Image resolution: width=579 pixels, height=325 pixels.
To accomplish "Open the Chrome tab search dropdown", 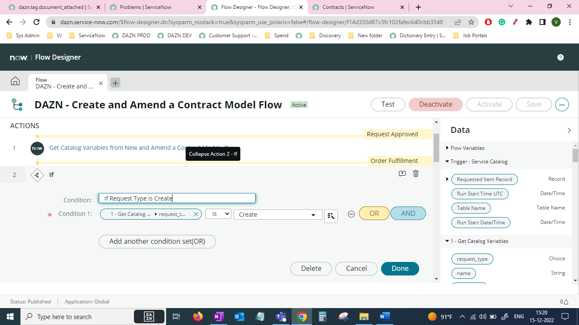I will [510, 6].
